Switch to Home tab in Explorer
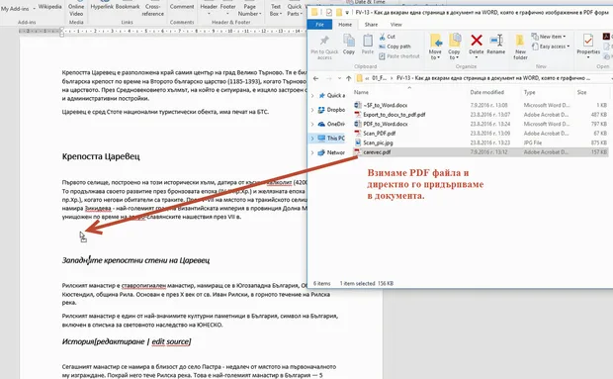Image resolution: width=613 pixels, height=379 pixels. click(x=345, y=25)
